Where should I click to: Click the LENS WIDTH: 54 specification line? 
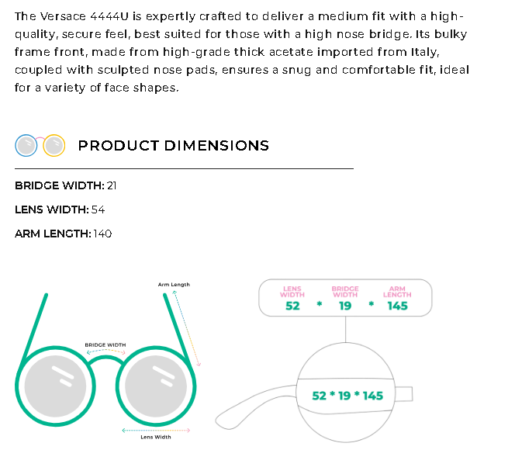[60, 209]
